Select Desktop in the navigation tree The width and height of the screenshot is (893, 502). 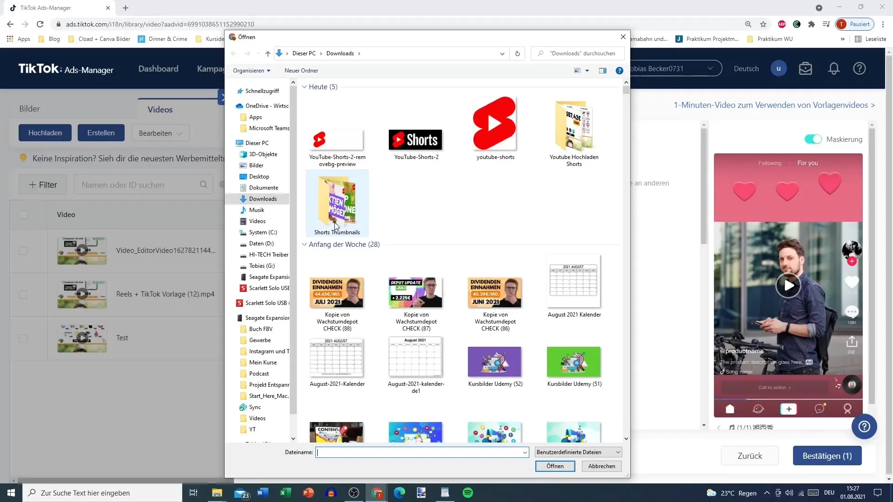259,177
